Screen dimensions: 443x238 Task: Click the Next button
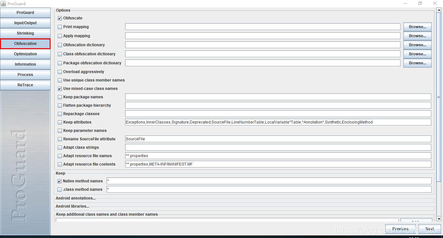[x=430, y=229]
